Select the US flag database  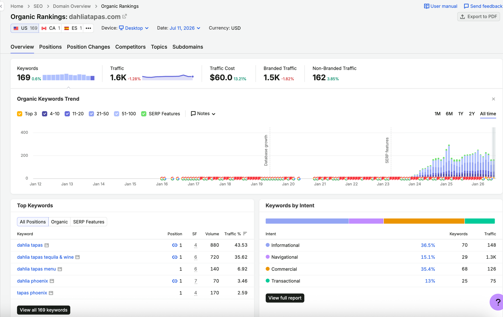point(25,28)
